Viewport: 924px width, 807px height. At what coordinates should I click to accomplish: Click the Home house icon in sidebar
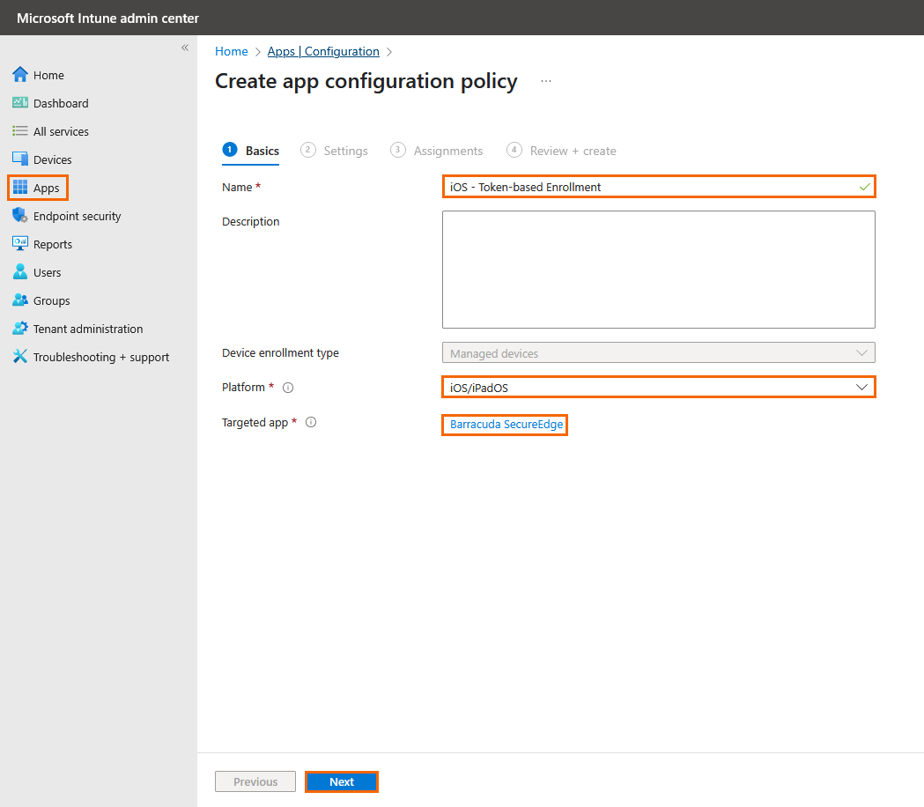(x=20, y=74)
